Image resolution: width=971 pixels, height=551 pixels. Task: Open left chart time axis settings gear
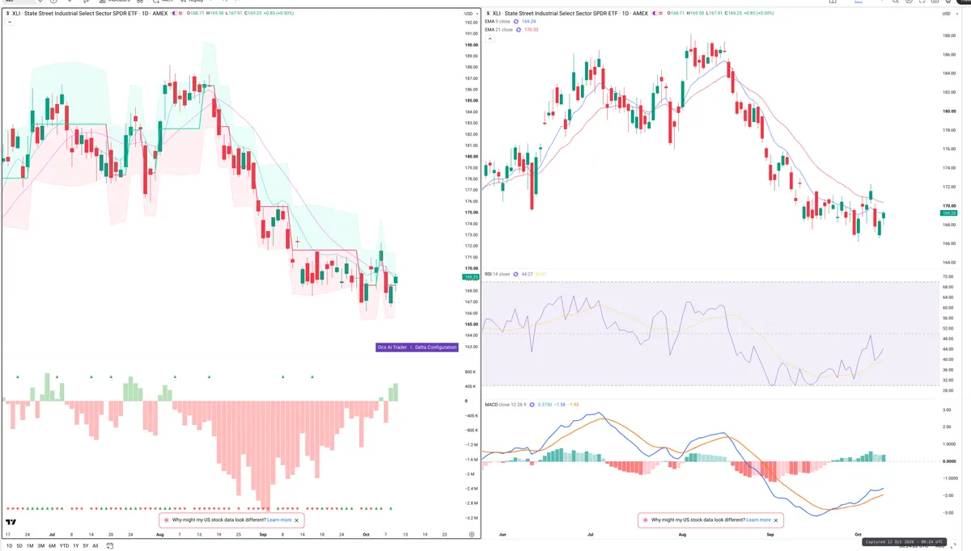click(x=472, y=534)
